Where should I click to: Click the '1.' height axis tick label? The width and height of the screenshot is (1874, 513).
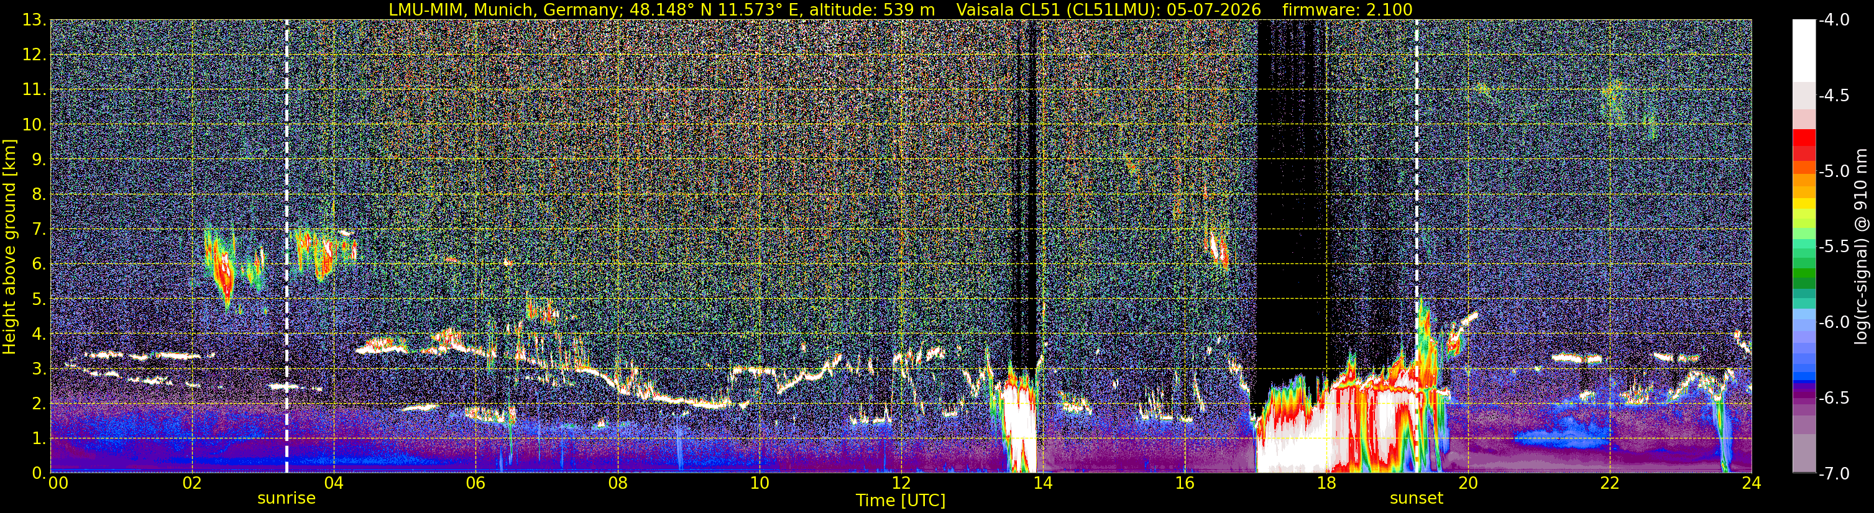click(x=39, y=438)
